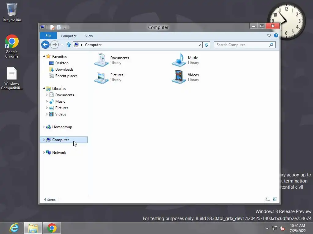Screen dimensions: 313x234
Task: Open the Computer ribbon tab
Action: coord(68,36)
